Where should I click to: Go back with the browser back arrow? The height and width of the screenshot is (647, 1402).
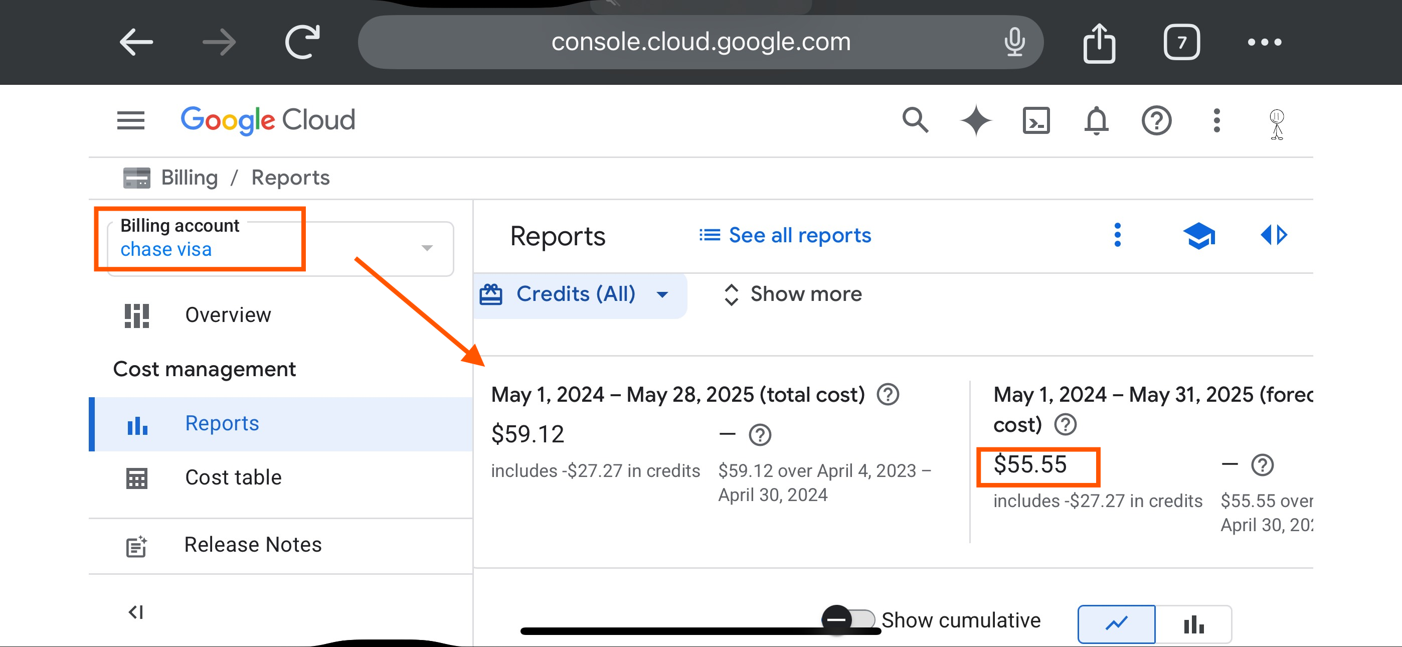[136, 42]
